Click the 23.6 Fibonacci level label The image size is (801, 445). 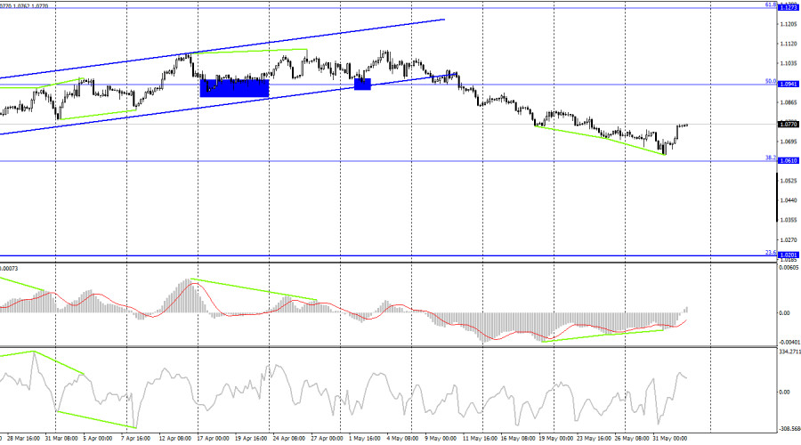tap(771, 252)
